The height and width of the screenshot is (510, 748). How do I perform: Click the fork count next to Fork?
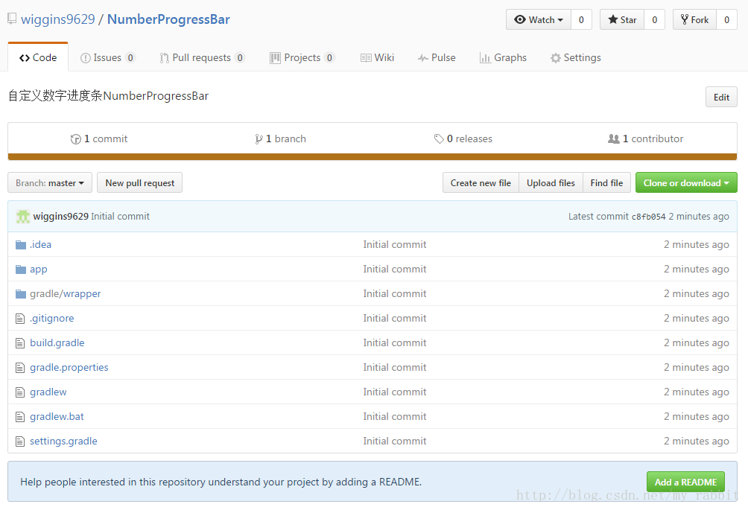pyautogui.click(x=726, y=19)
